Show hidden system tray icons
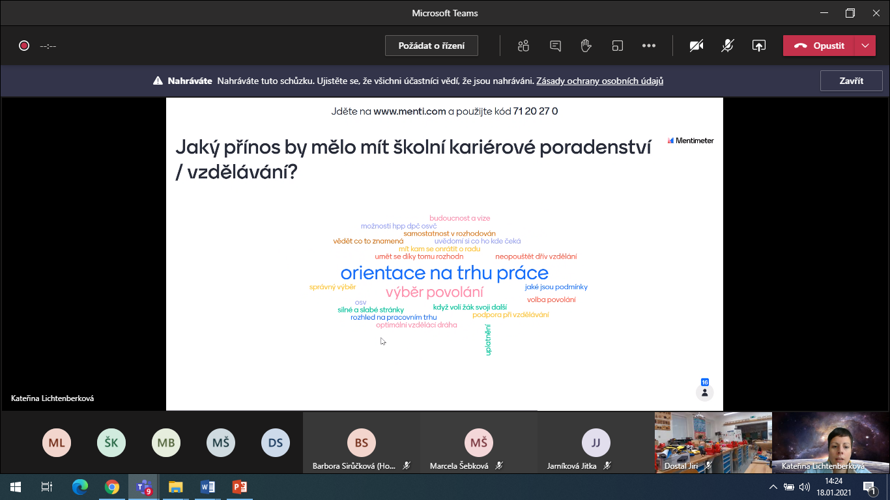Viewport: 890px width, 500px height. click(x=773, y=486)
